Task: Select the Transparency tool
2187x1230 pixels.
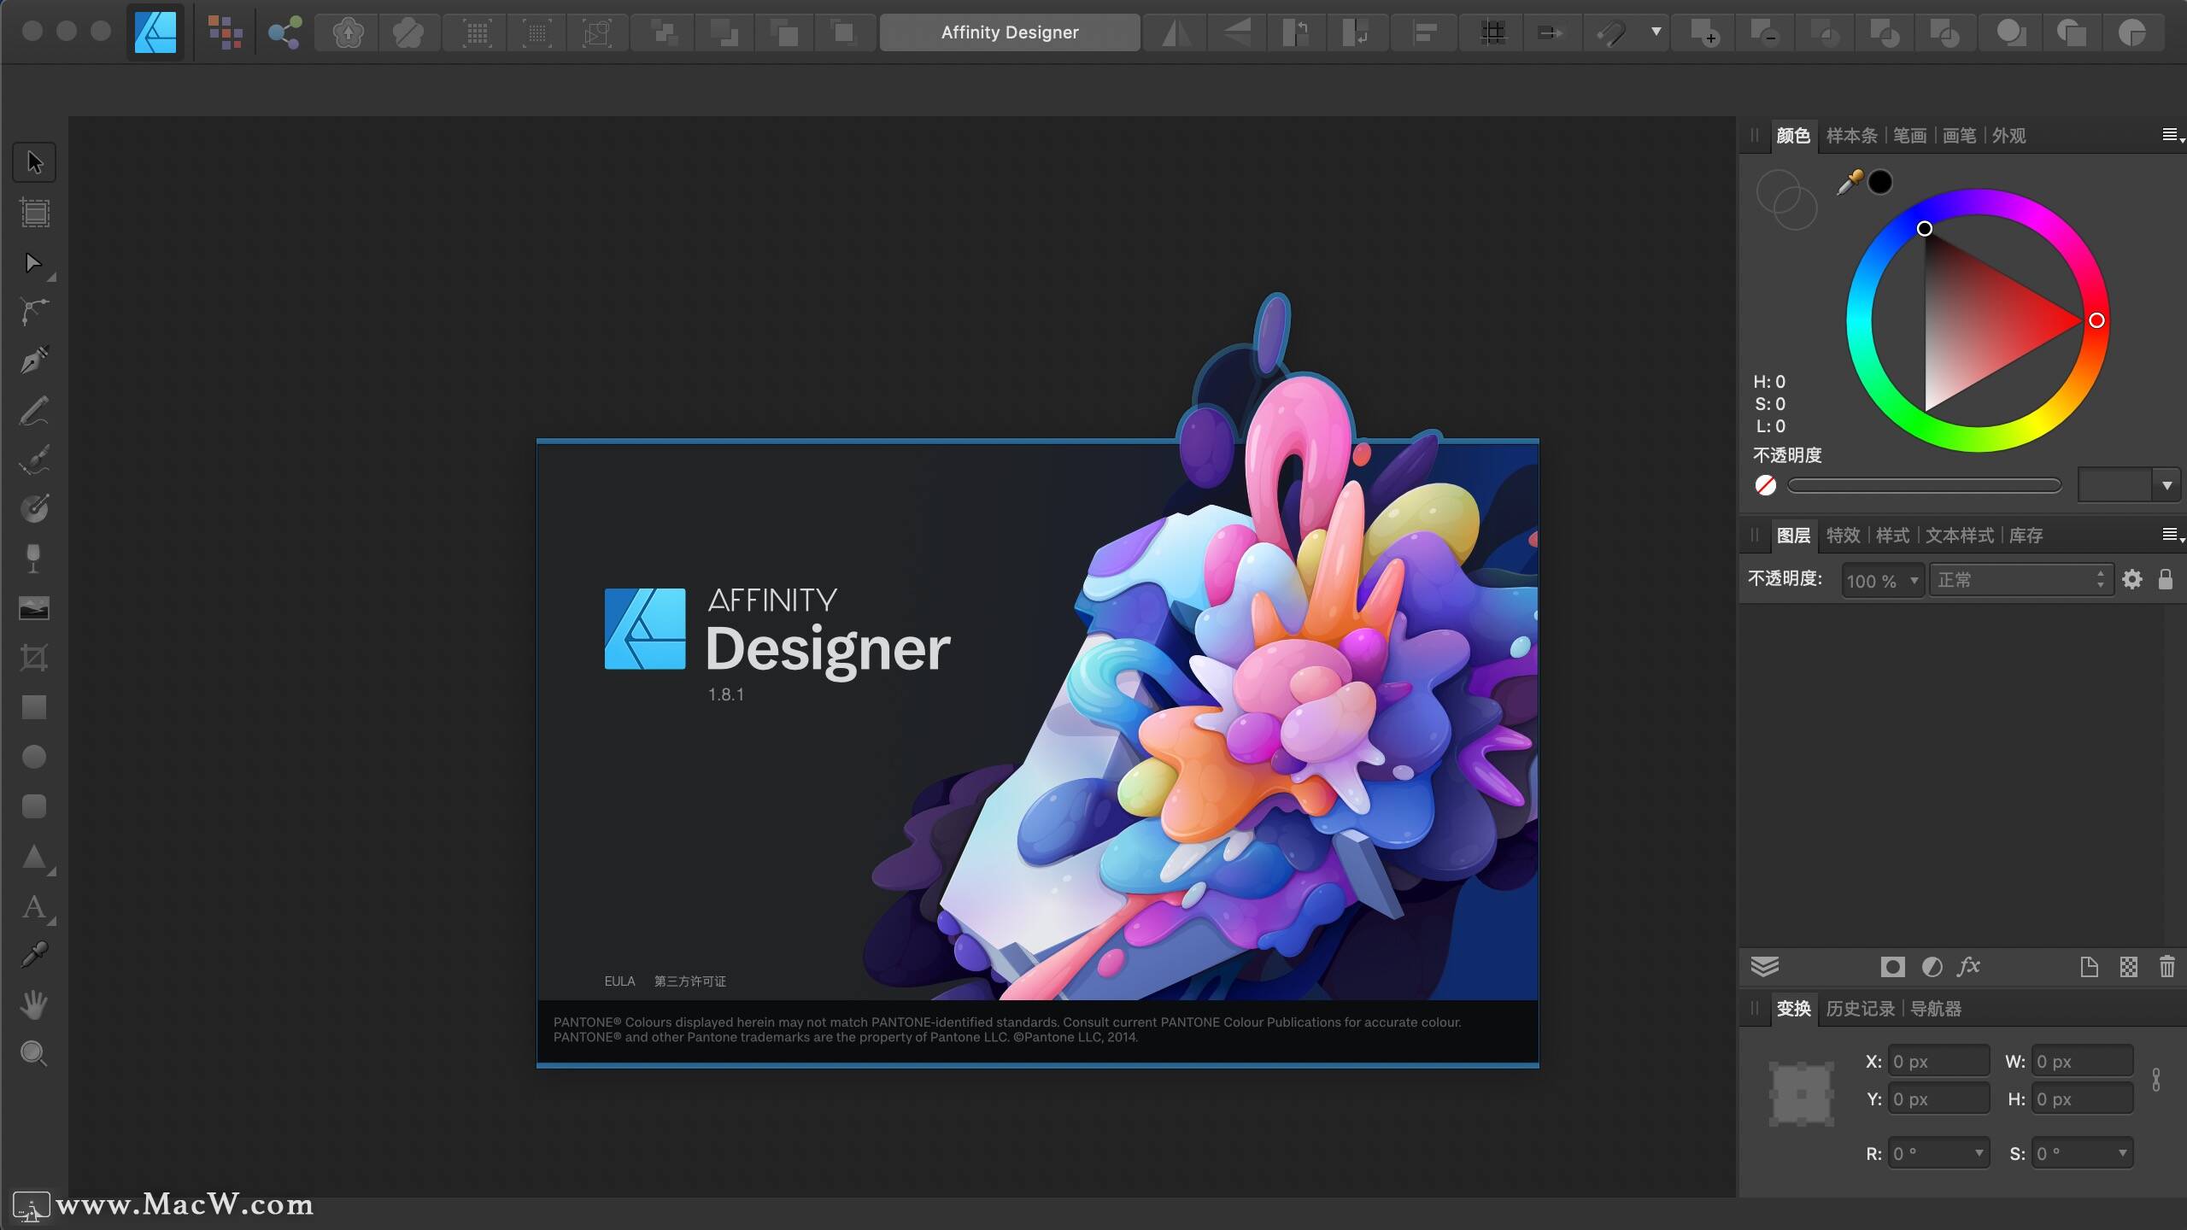Action: pos(34,559)
